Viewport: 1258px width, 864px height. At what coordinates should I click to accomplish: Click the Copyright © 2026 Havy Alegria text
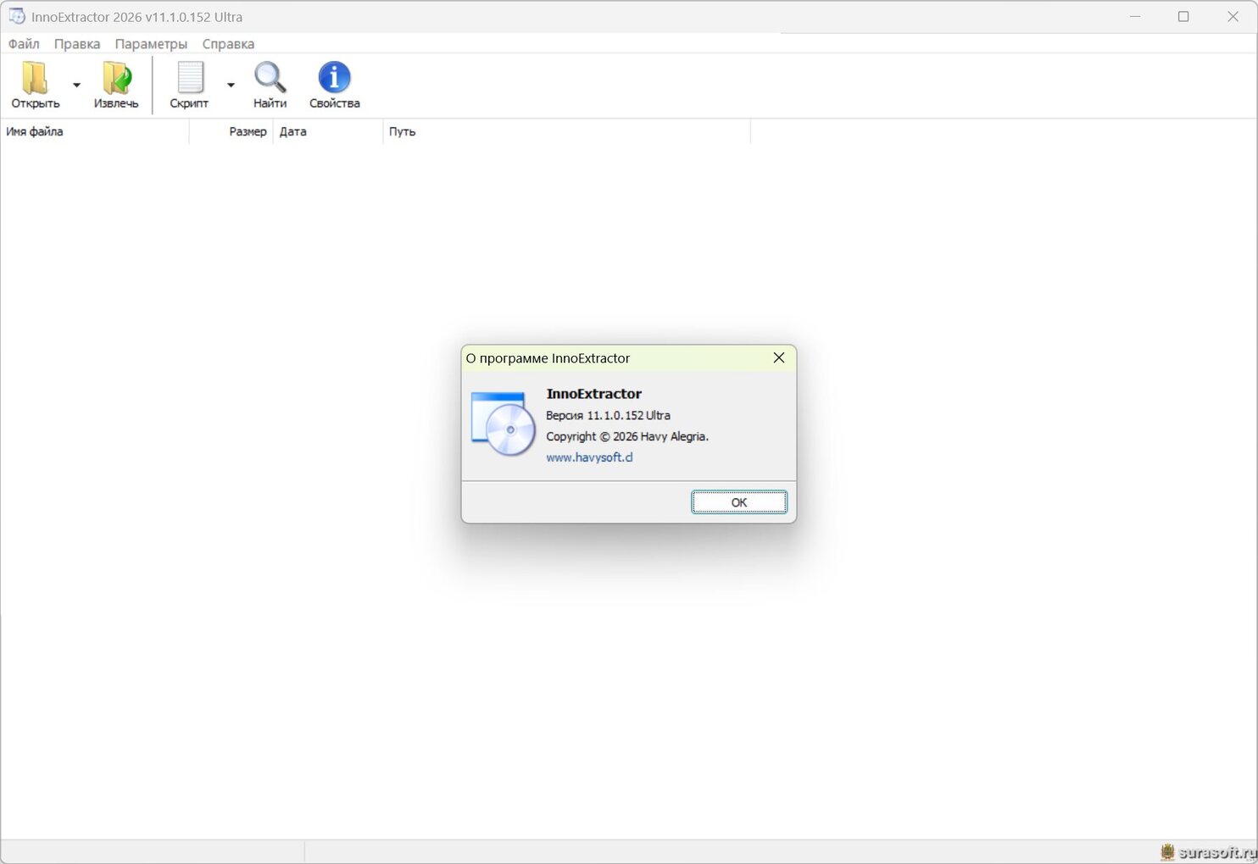[627, 436]
